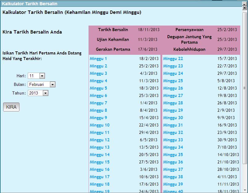Image resolution: width=248 pixels, height=193 pixels.
Task: Open the Minggu 36 link
Action: (x=173, y=162)
